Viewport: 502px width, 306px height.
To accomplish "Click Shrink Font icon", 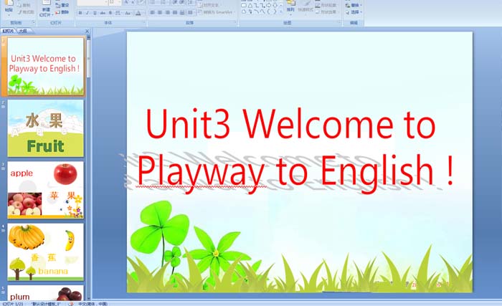I will 133,2.
